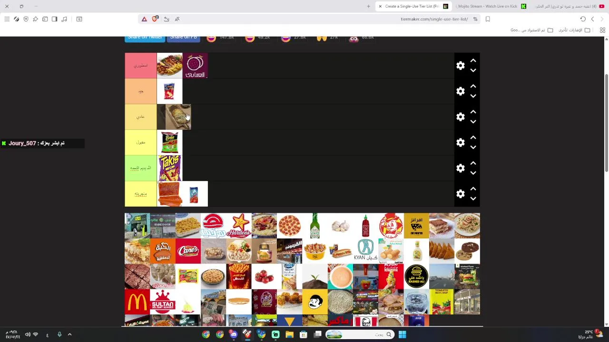Select the Raising Cane's logo image
The width and height of the screenshot is (609, 342).
188,251
